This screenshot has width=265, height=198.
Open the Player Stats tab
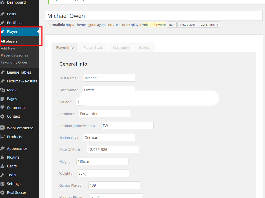[93, 48]
